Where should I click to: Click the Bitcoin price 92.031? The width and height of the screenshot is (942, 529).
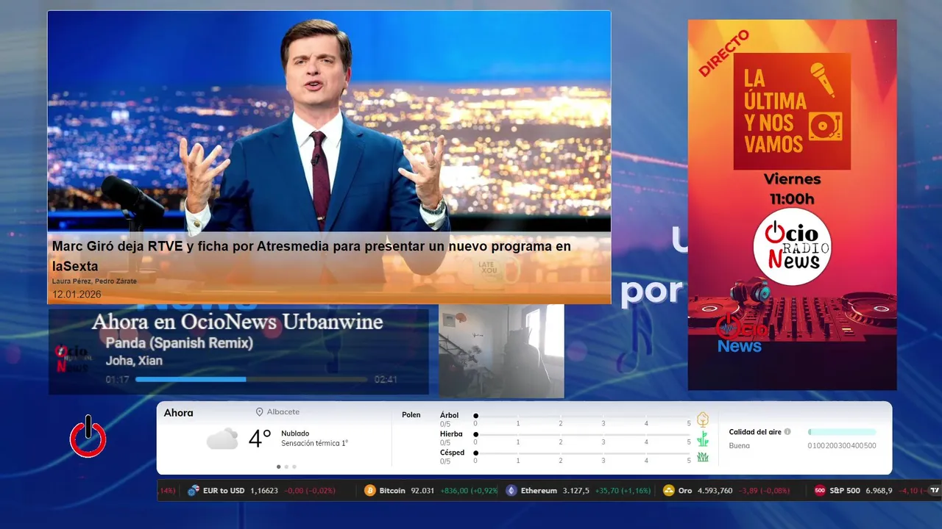[x=422, y=491]
